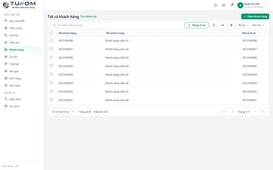Click Tùy chỉnh cột link
Viewport: 273px width, 170px height.
[88, 17]
